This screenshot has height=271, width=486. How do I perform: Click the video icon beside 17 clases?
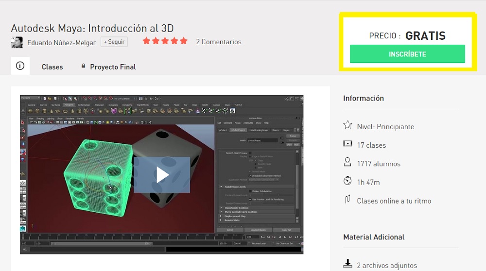(348, 144)
